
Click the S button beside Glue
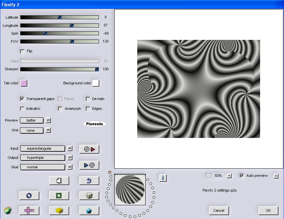click(70, 167)
